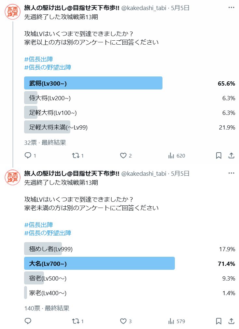This screenshot has height=329, width=239.
Task: Bookmark the second poll tweet
Action: (x=218, y=321)
